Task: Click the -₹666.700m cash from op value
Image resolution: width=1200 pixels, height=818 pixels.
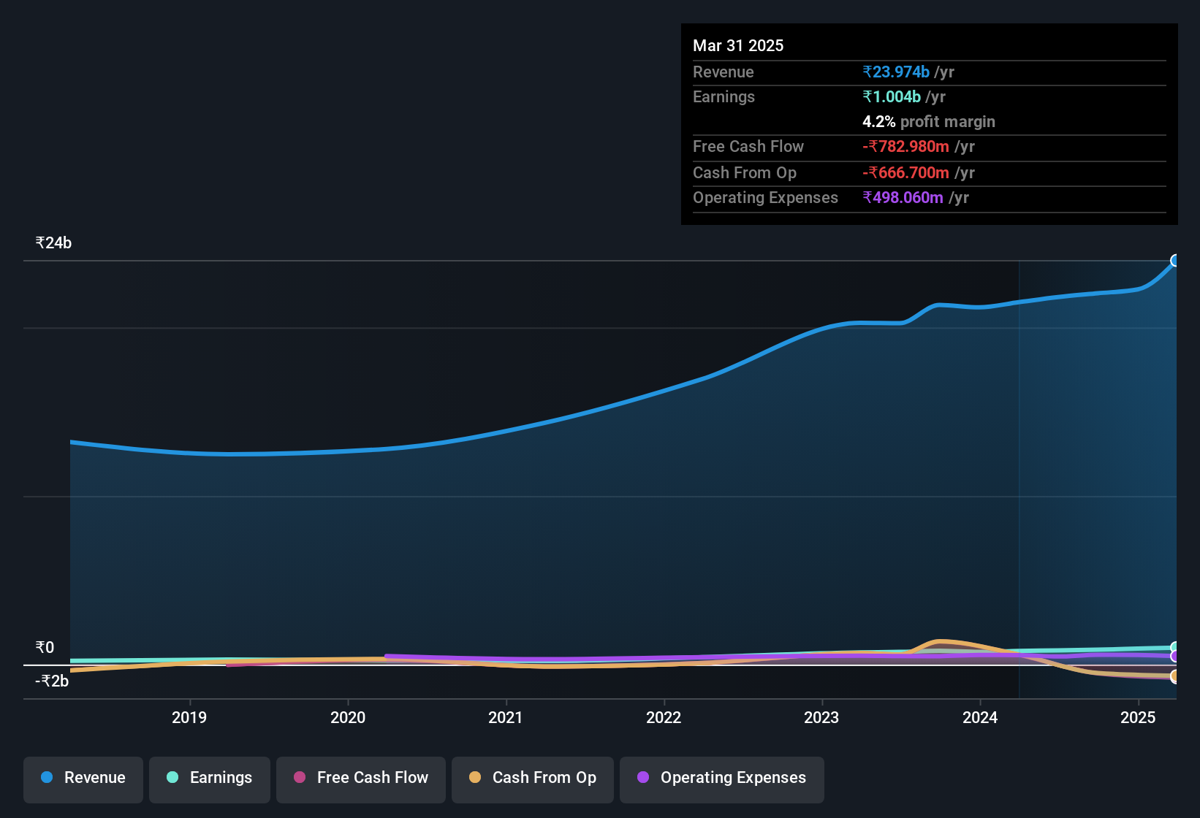Action: point(905,172)
